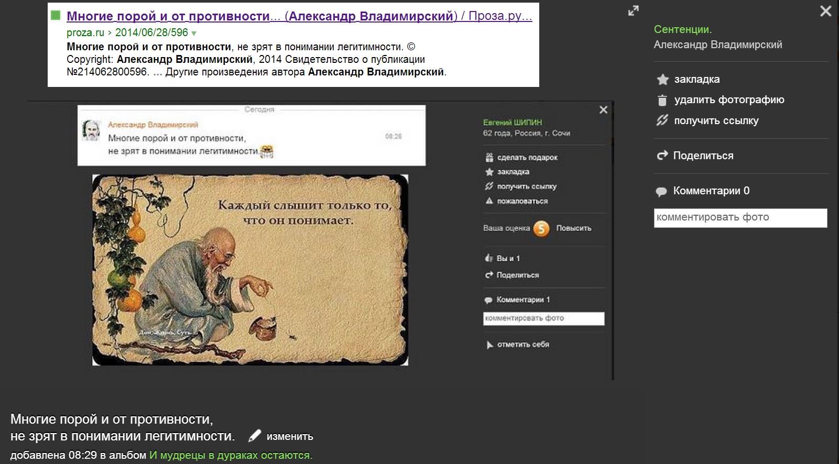Click the embedded Вы и 1 thumbs-up icon
Screen dimensions: 839x464
(489, 258)
